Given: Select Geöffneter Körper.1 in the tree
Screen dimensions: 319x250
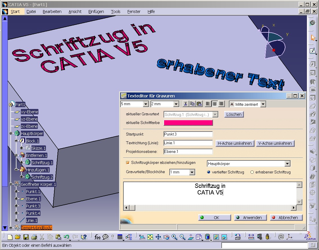Looking at the screenshot, I should (38, 184).
